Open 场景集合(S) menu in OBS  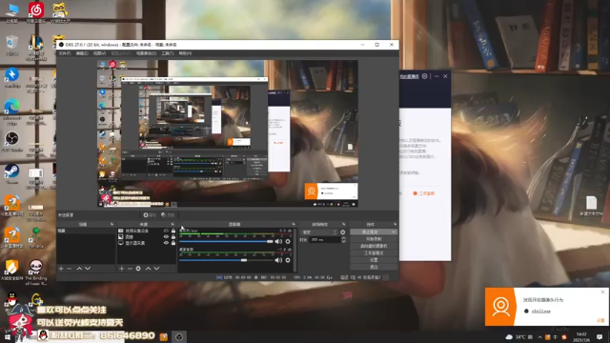(146, 53)
